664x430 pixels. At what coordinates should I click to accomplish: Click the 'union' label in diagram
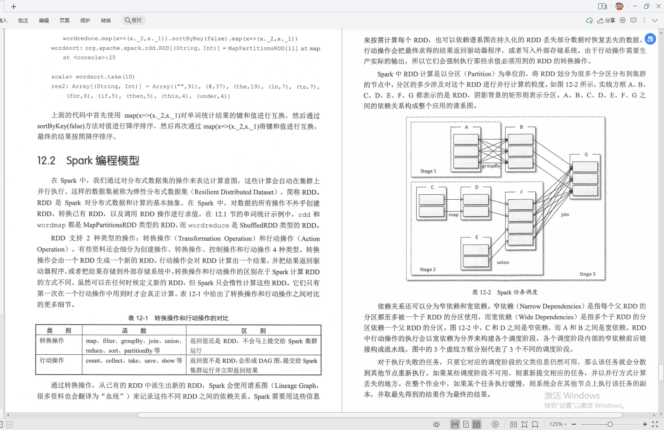click(x=503, y=263)
